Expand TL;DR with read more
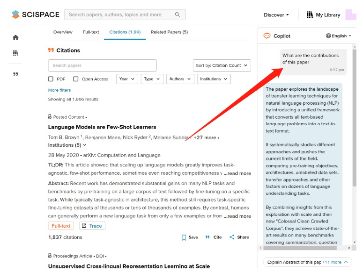Screen dimensions: 363x280 (237, 173)
